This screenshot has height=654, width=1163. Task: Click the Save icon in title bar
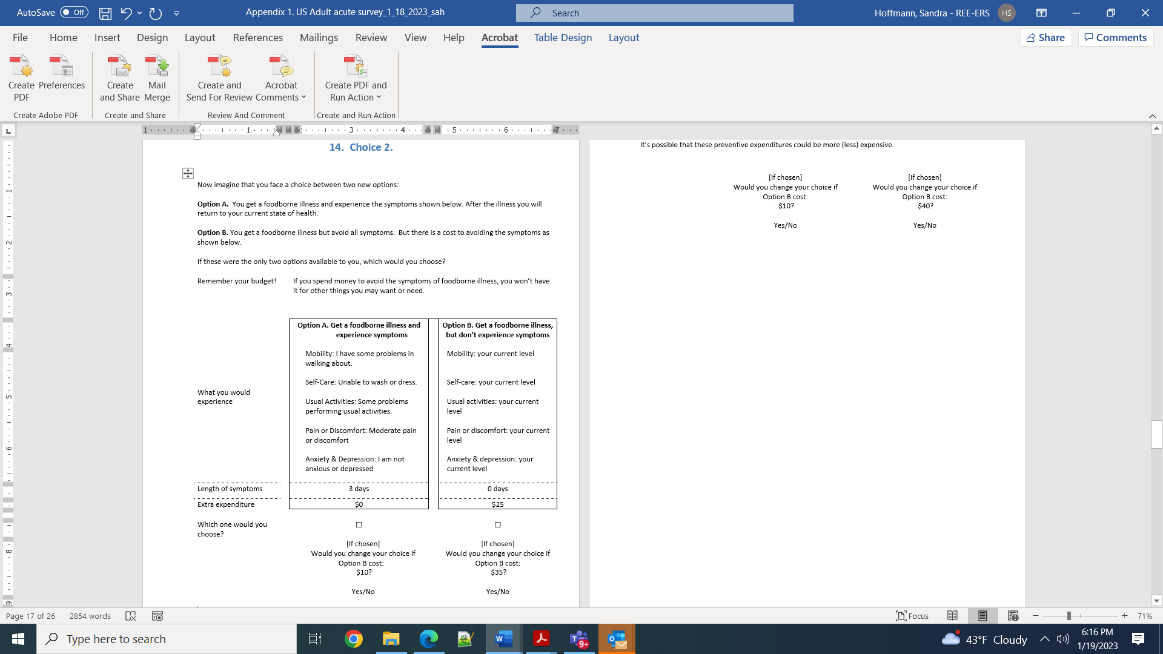(105, 13)
